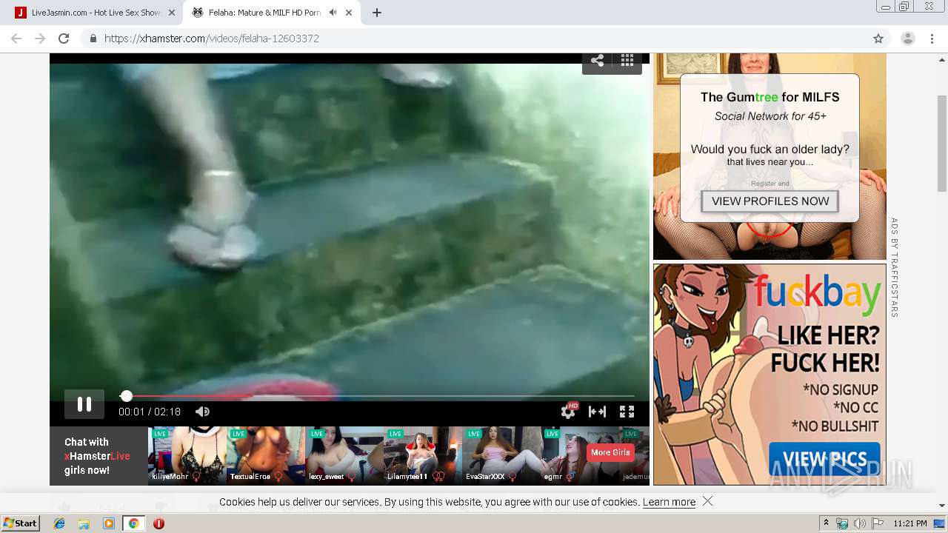This screenshot has width=948, height=533.
Task: Open the grid menu icon above the video
Action: click(x=627, y=61)
